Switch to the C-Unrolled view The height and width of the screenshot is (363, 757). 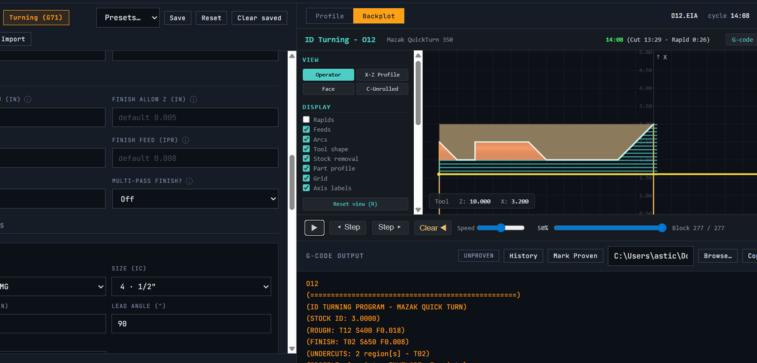(x=382, y=89)
